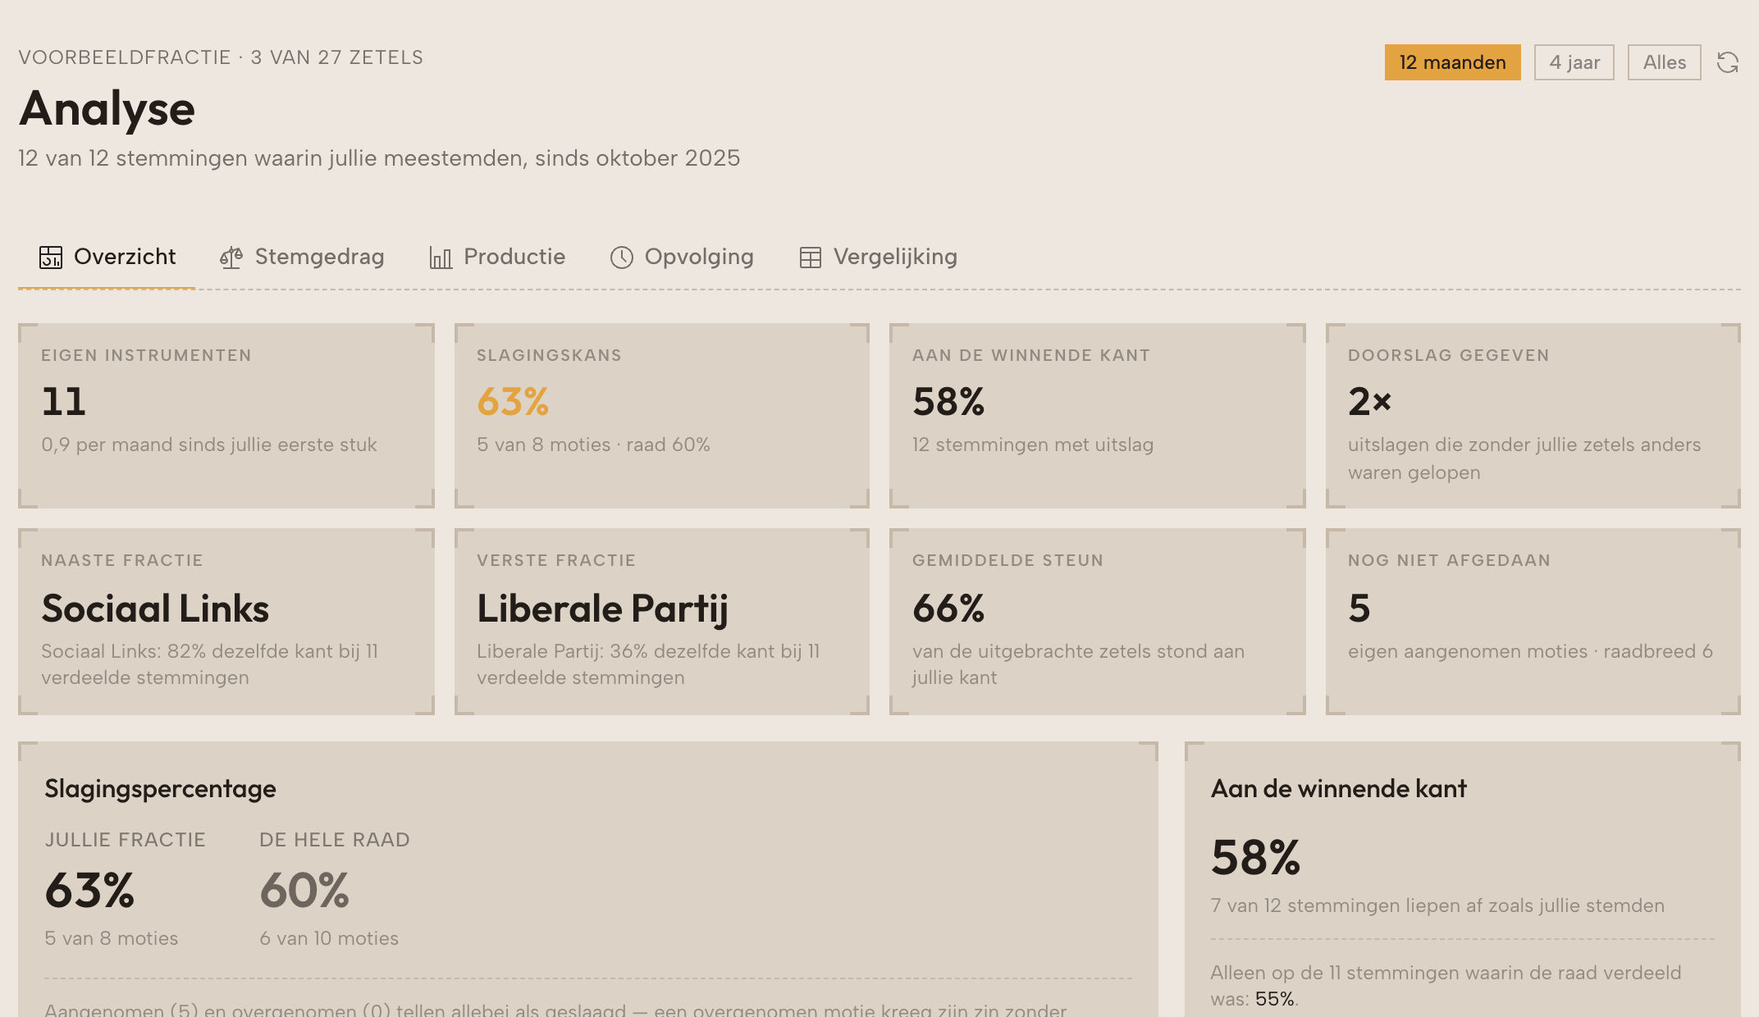
Task: Click the Nog niet afgedaan value 5
Action: (x=1359, y=608)
